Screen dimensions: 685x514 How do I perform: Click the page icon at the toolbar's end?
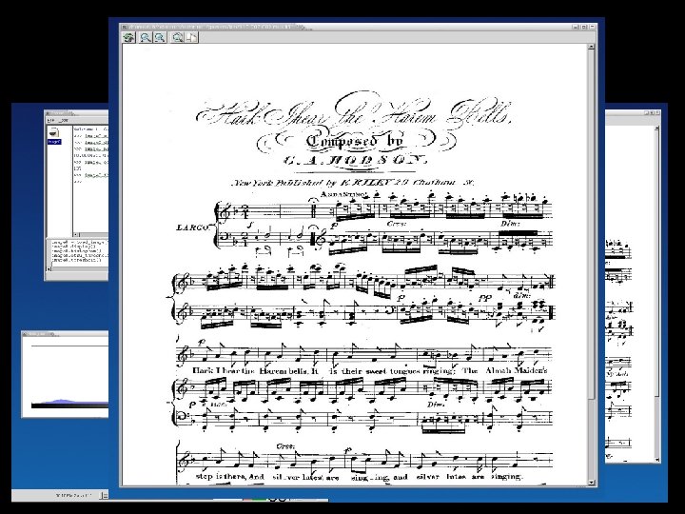click(x=192, y=37)
